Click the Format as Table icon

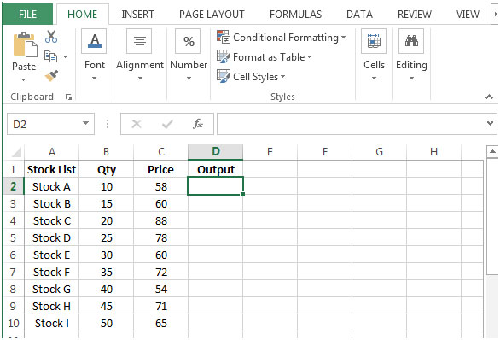click(x=224, y=56)
